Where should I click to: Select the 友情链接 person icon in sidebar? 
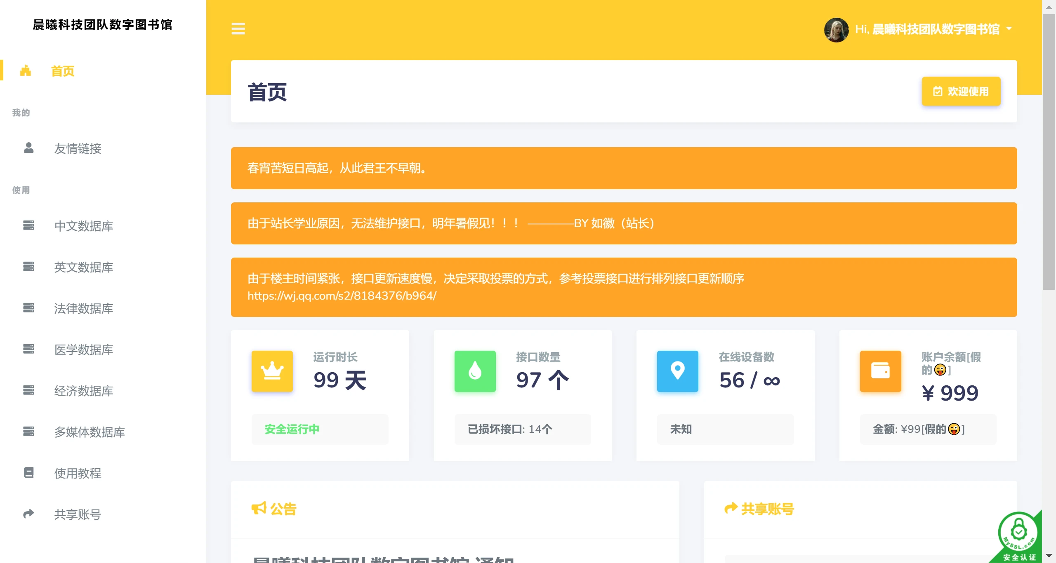tap(28, 149)
